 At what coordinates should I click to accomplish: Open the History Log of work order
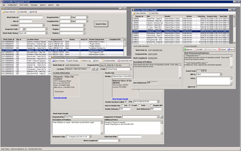click(x=86, y=61)
